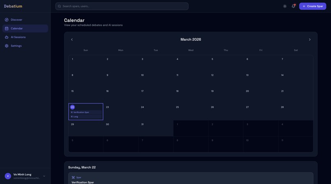Click Sunday, March 22 heading
This screenshot has width=331, height=184.
pyautogui.click(x=82, y=167)
